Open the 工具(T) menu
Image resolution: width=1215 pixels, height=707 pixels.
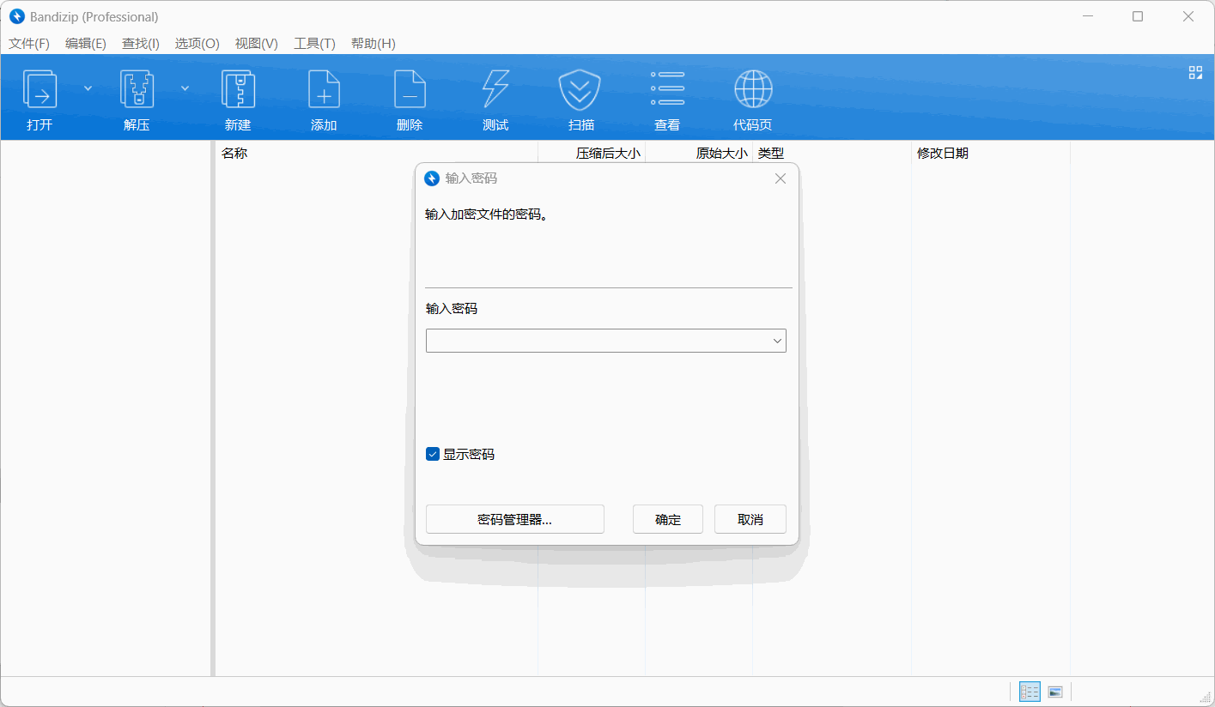point(314,44)
